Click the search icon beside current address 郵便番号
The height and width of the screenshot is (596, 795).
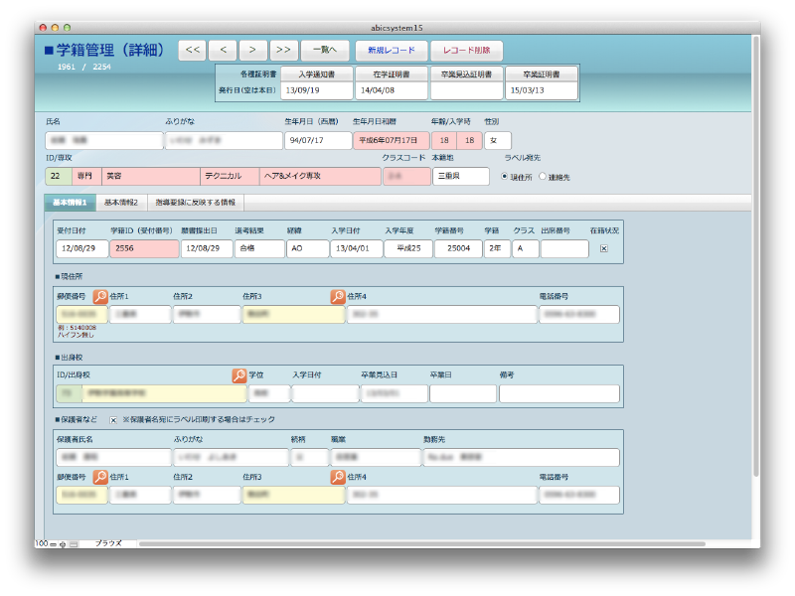[x=100, y=296]
